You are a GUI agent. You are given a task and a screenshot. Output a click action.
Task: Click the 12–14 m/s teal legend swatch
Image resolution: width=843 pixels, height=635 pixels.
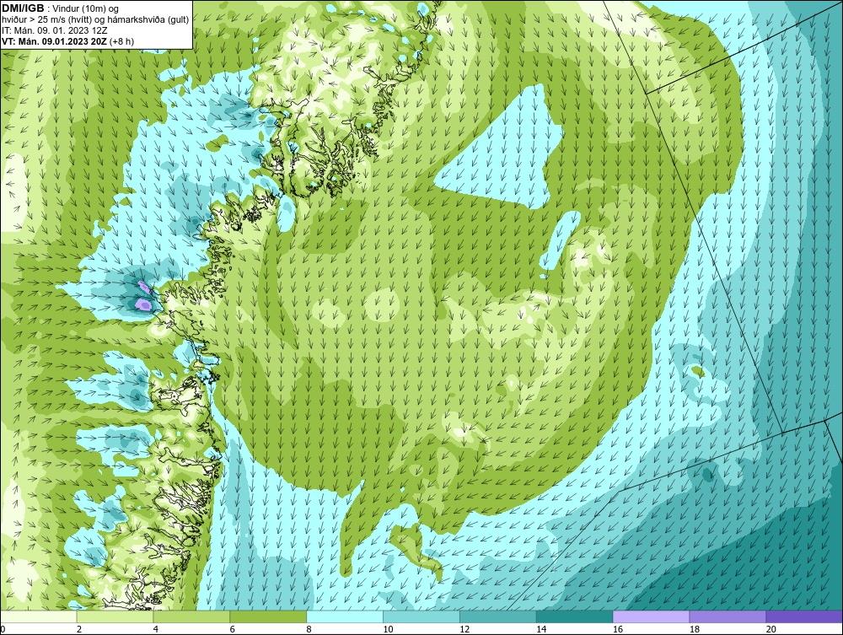498,616
